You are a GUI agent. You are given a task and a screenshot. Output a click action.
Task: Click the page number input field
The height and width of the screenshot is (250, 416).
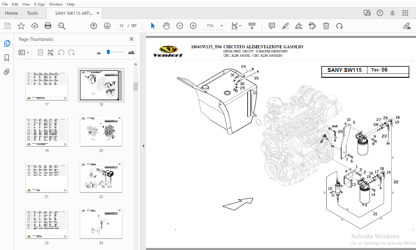click(x=122, y=26)
